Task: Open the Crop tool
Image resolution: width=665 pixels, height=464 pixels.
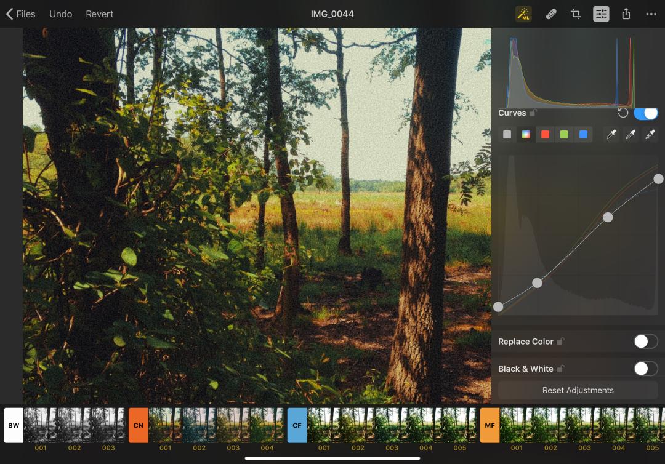Action: (x=576, y=14)
